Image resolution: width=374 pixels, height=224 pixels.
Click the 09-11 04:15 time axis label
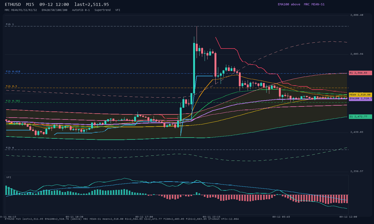tap(7, 217)
